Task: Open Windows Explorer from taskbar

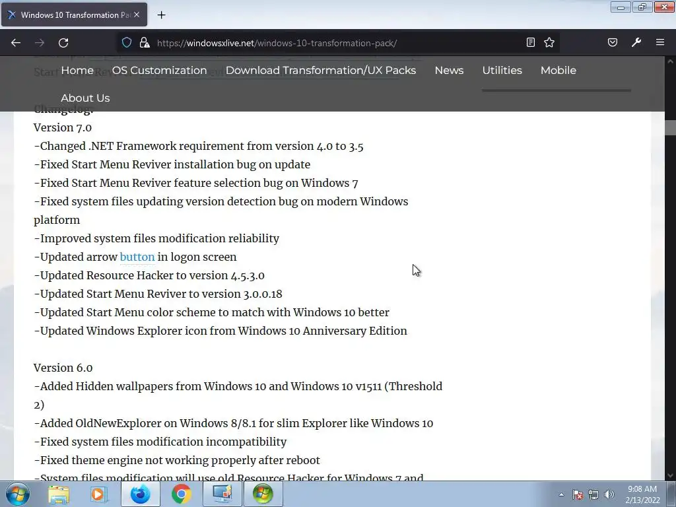Action: click(59, 494)
